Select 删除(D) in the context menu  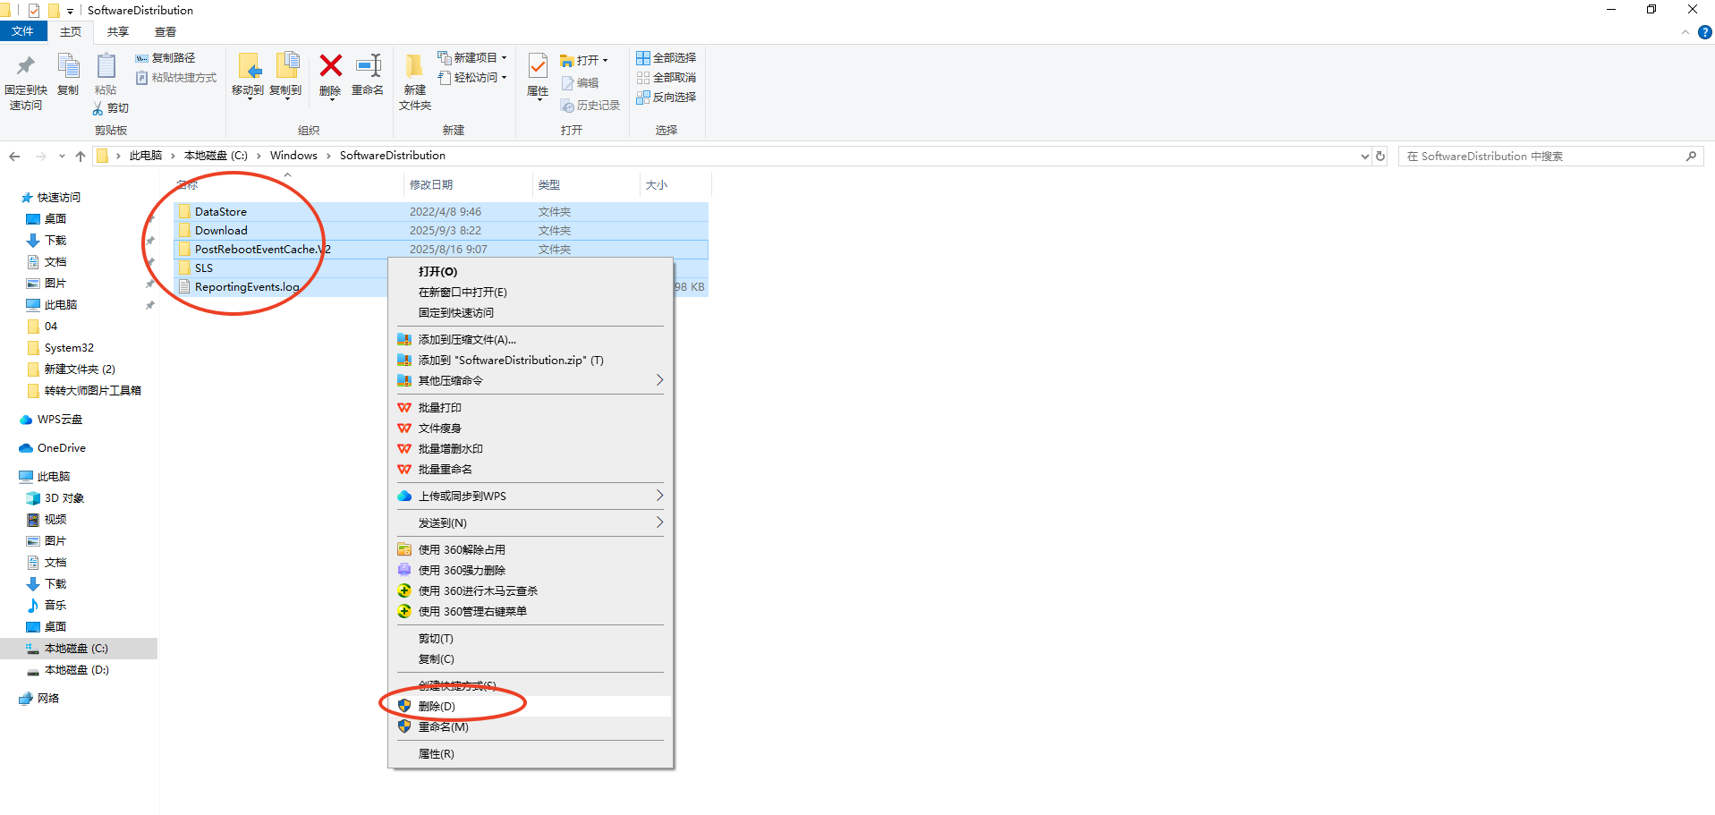point(437,706)
